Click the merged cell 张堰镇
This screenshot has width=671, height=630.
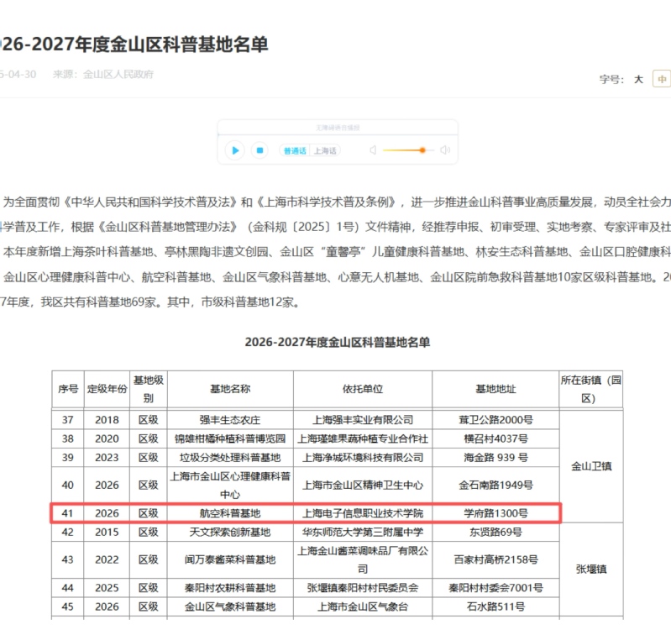pos(591,569)
